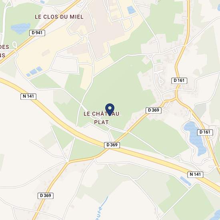The height and width of the screenshot is (220, 220).
Task: Click the blue water area at bottom right corner
Action: [216, 215]
